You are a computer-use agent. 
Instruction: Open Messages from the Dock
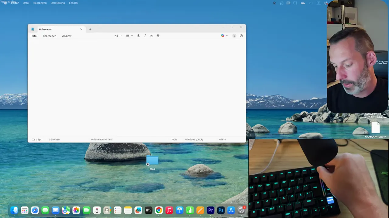[45, 210]
